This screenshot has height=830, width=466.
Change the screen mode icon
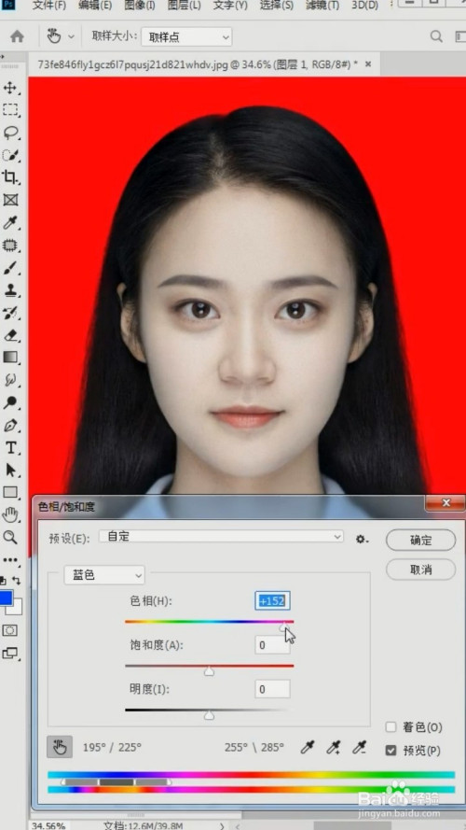[x=10, y=654]
